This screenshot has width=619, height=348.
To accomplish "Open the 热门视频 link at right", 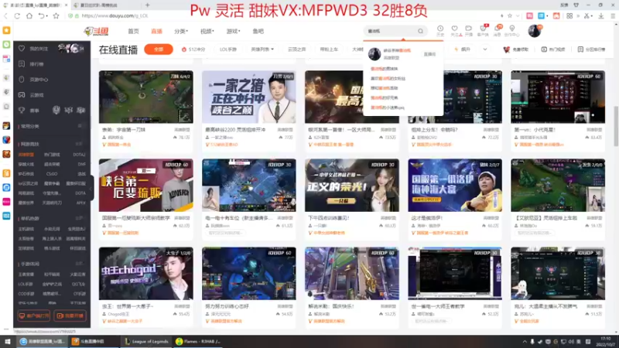I will 552,49.
